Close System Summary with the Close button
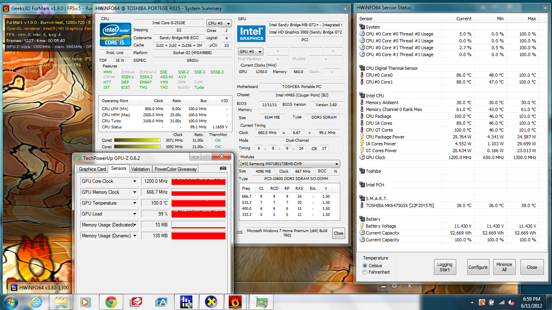 click(x=339, y=233)
